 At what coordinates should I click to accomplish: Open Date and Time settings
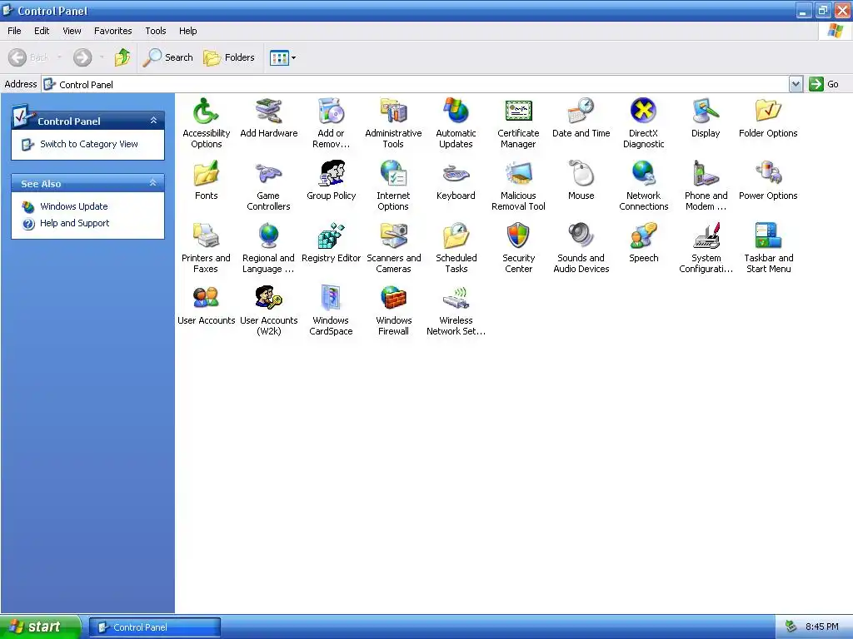click(581, 118)
